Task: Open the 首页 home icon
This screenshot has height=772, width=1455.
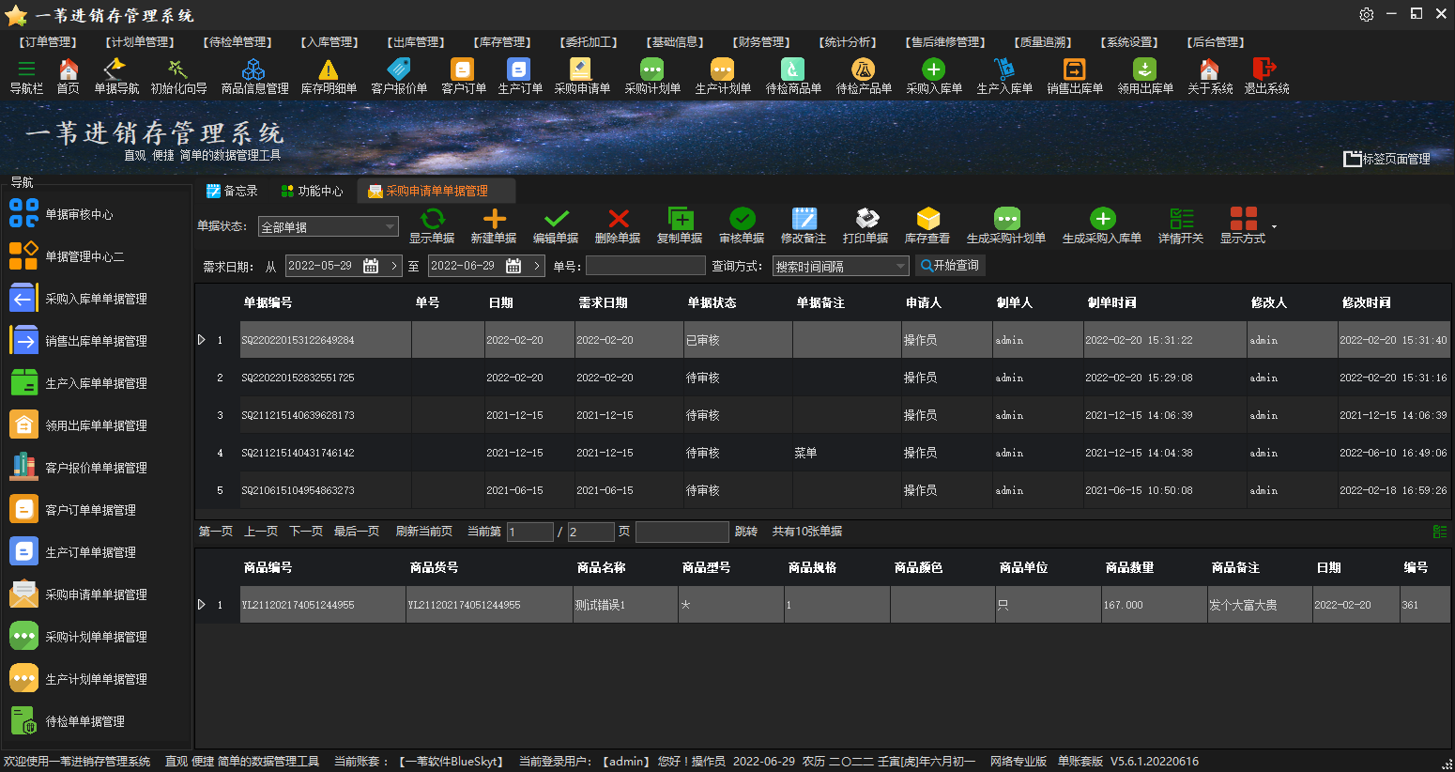Action: pyautogui.click(x=68, y=76)
